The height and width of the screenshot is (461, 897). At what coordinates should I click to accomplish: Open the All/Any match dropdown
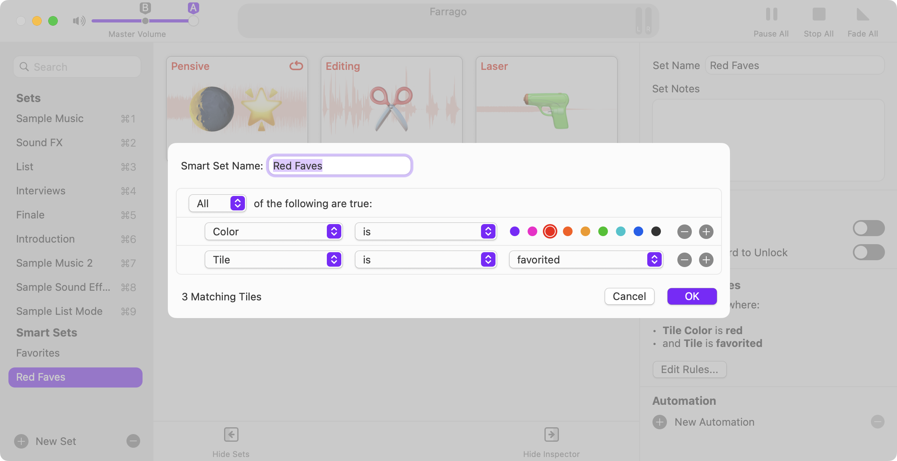point(218,203)
